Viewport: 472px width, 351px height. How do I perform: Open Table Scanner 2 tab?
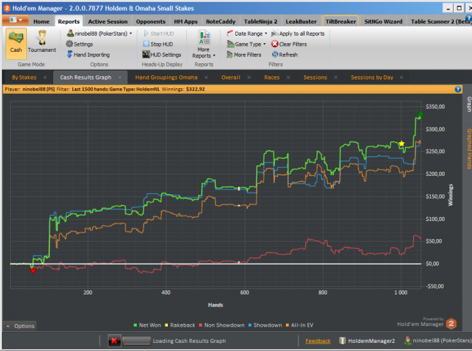440,22
